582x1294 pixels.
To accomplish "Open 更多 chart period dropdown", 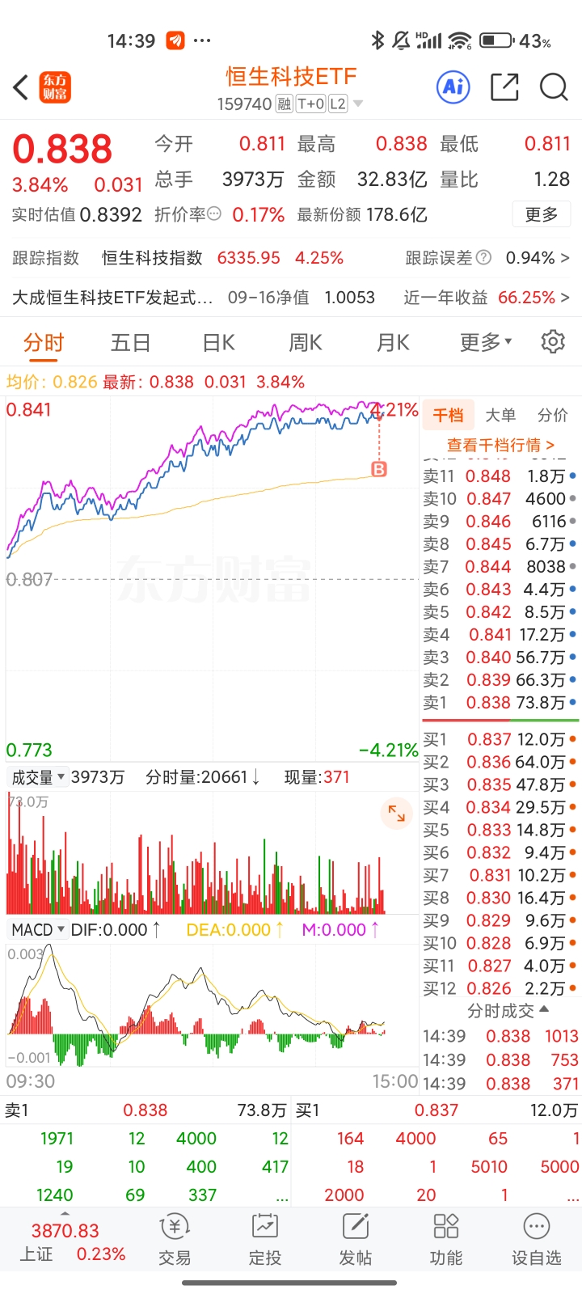I will (x=486, y=343).
